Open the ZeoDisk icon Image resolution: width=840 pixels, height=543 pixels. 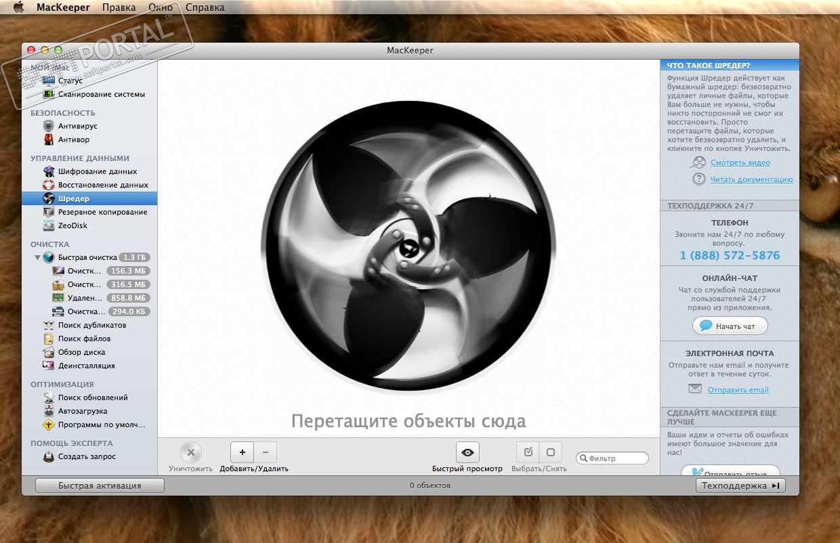click(x=49, y=225)
